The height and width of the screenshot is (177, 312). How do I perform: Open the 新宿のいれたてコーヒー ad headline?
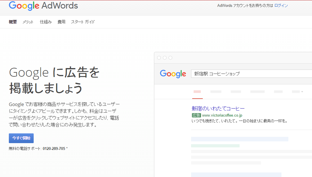(218, 108)
